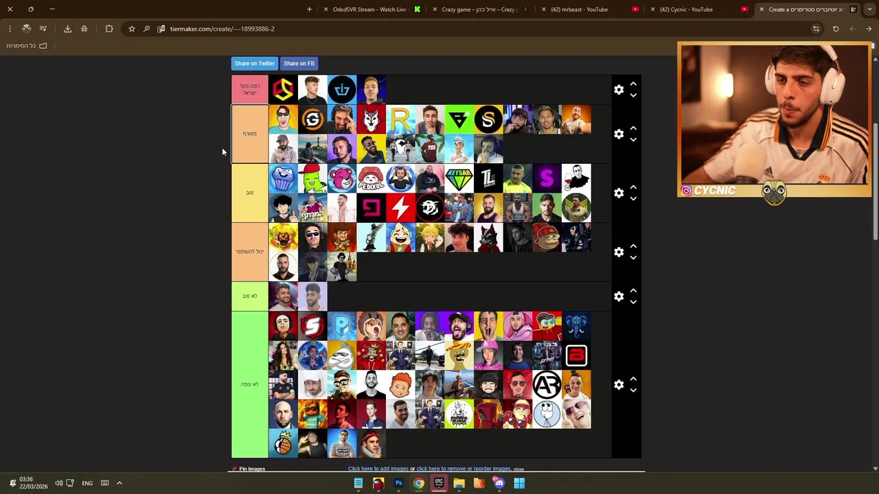
Task: Select the PEDIXOL mushroom image
Action: (x=371, y=178)
